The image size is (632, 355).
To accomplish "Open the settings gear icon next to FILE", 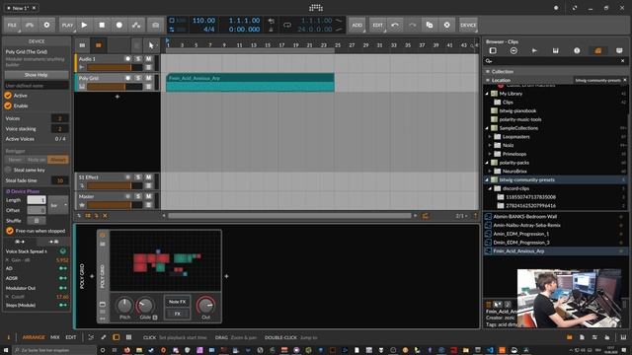I will click(x=46, y=25).
